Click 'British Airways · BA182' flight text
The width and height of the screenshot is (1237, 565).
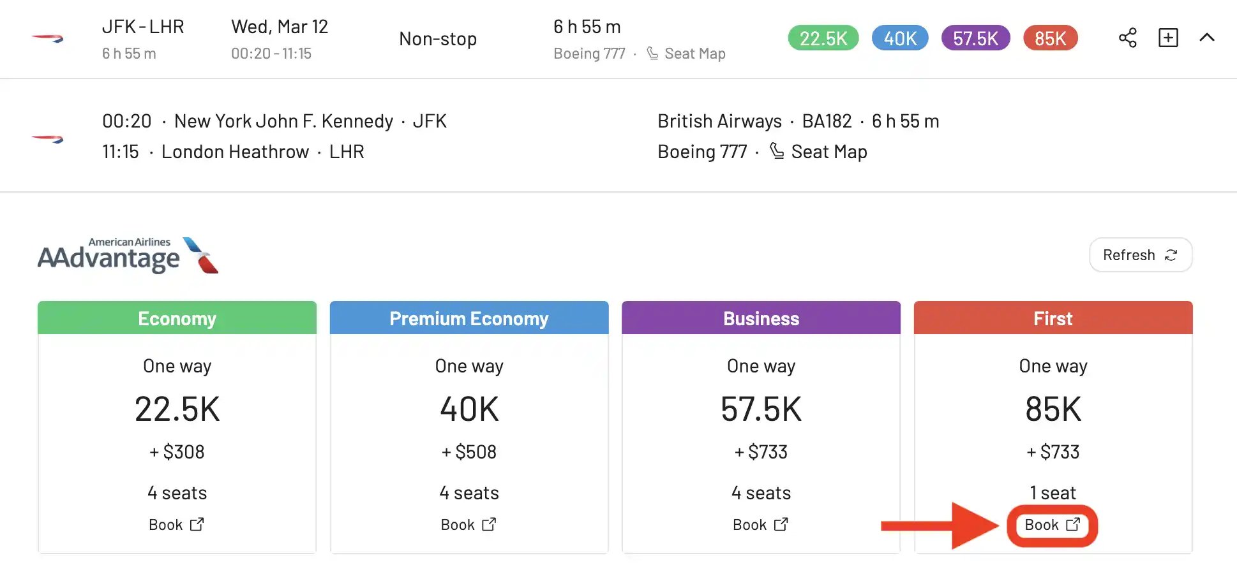point(754,121)
